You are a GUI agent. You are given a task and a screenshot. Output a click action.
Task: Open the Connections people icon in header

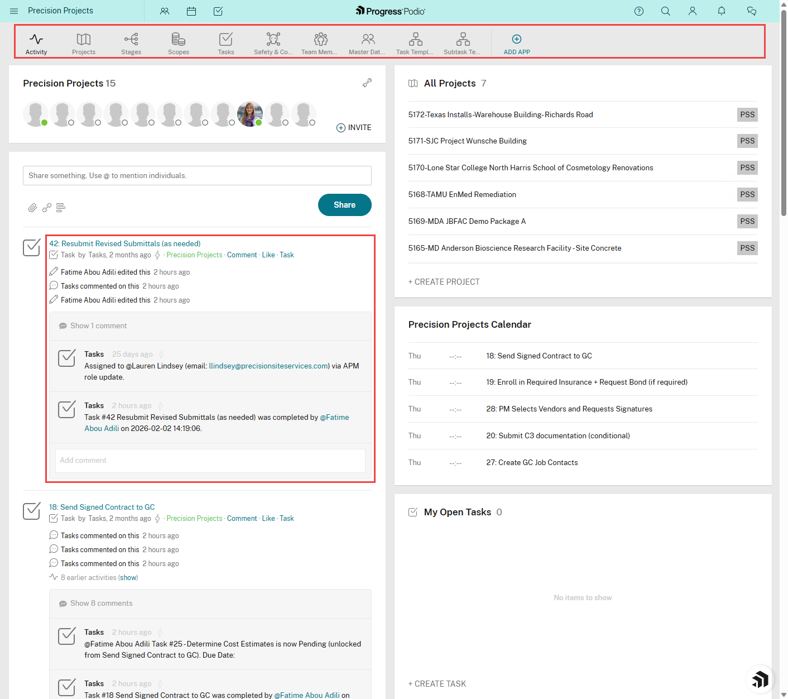[165, 11]
